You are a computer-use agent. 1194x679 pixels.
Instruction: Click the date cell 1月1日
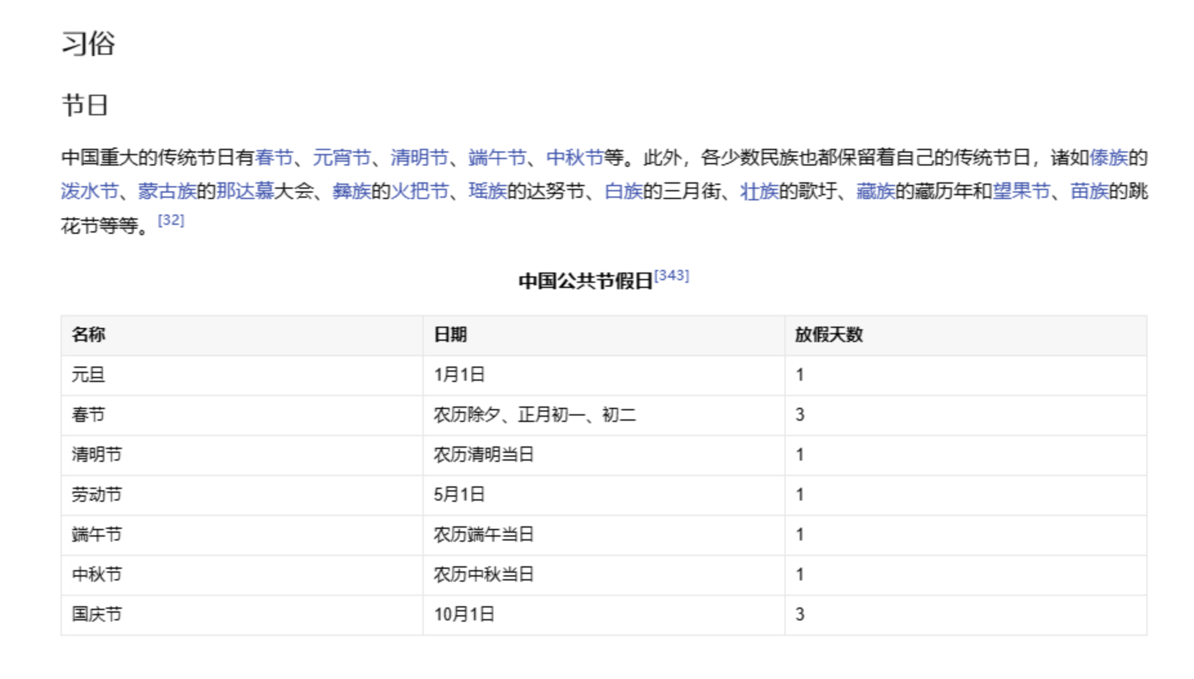[x=603, y=375]
